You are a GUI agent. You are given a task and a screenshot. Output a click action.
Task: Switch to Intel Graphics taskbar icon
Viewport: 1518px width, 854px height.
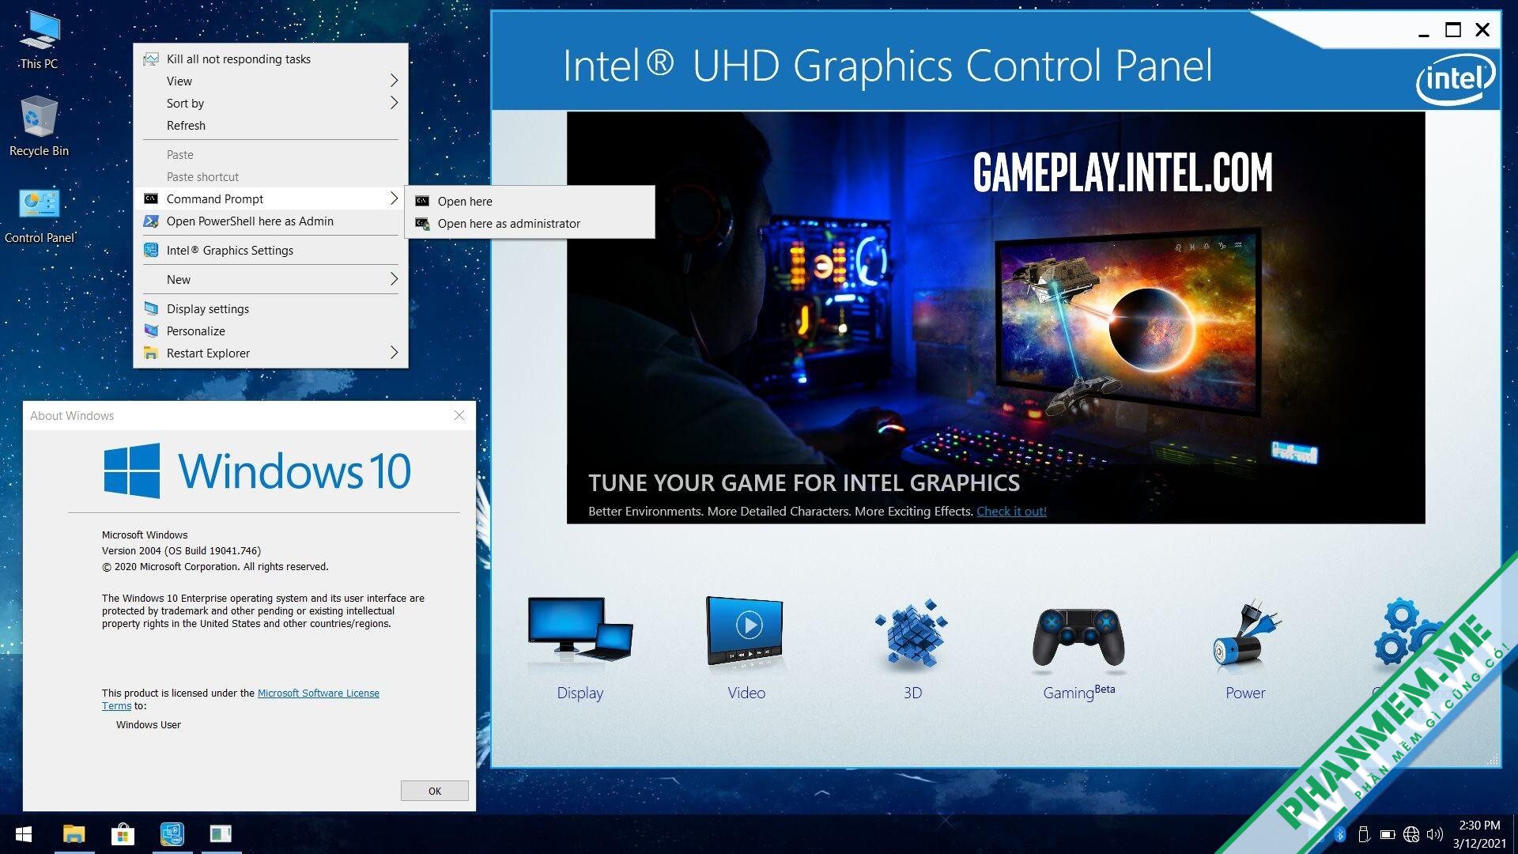point(172,834)
